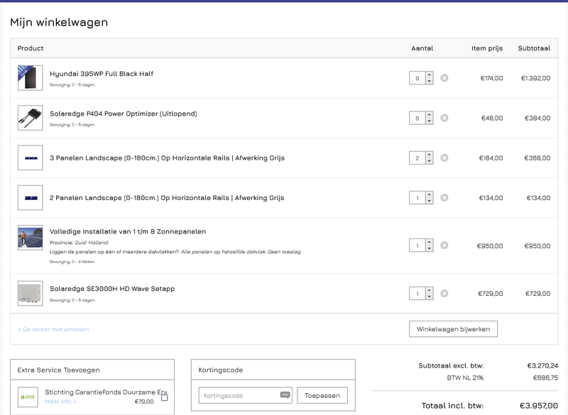Apply the discount code with Toepassen
This screenshot has width=568, height=415.
[x=322, y=395]
